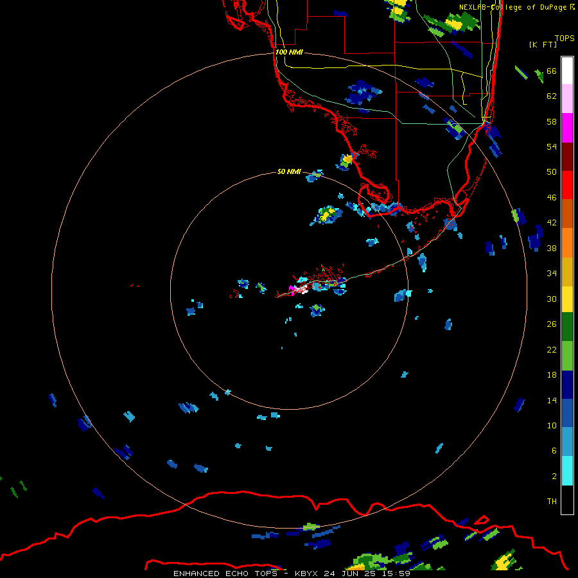Select the 34 legend value
The width and height of the screenshot is (578, 578).
tap(552, 274)
